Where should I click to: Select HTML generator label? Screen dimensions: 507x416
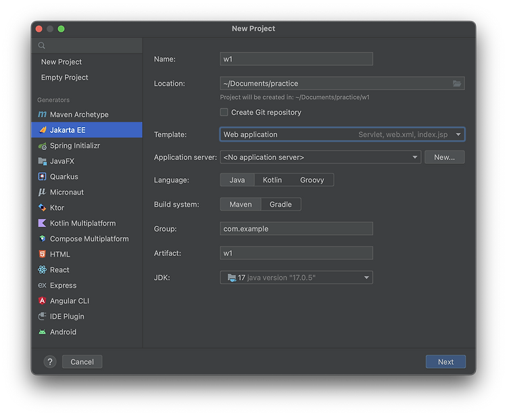coord(59,254)
